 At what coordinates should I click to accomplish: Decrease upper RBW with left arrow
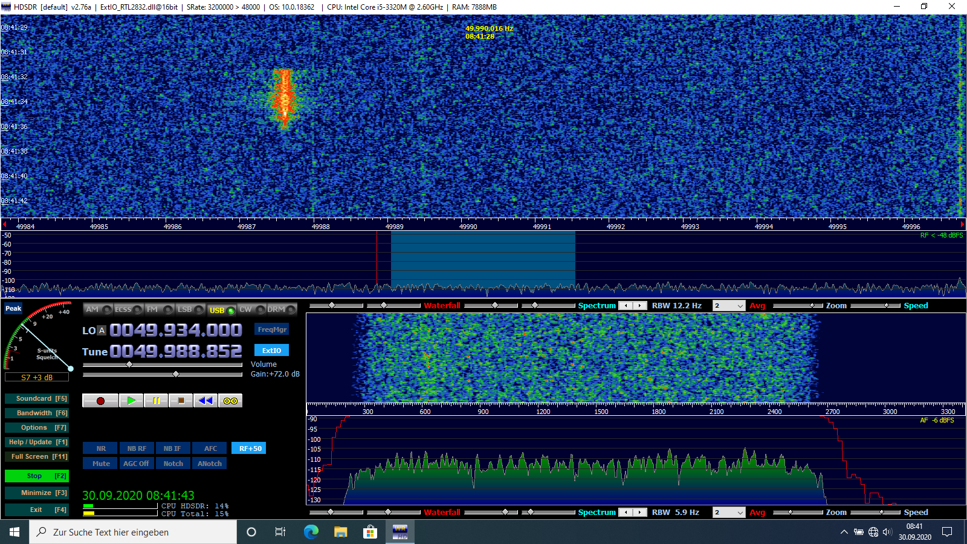click(626, 306)
